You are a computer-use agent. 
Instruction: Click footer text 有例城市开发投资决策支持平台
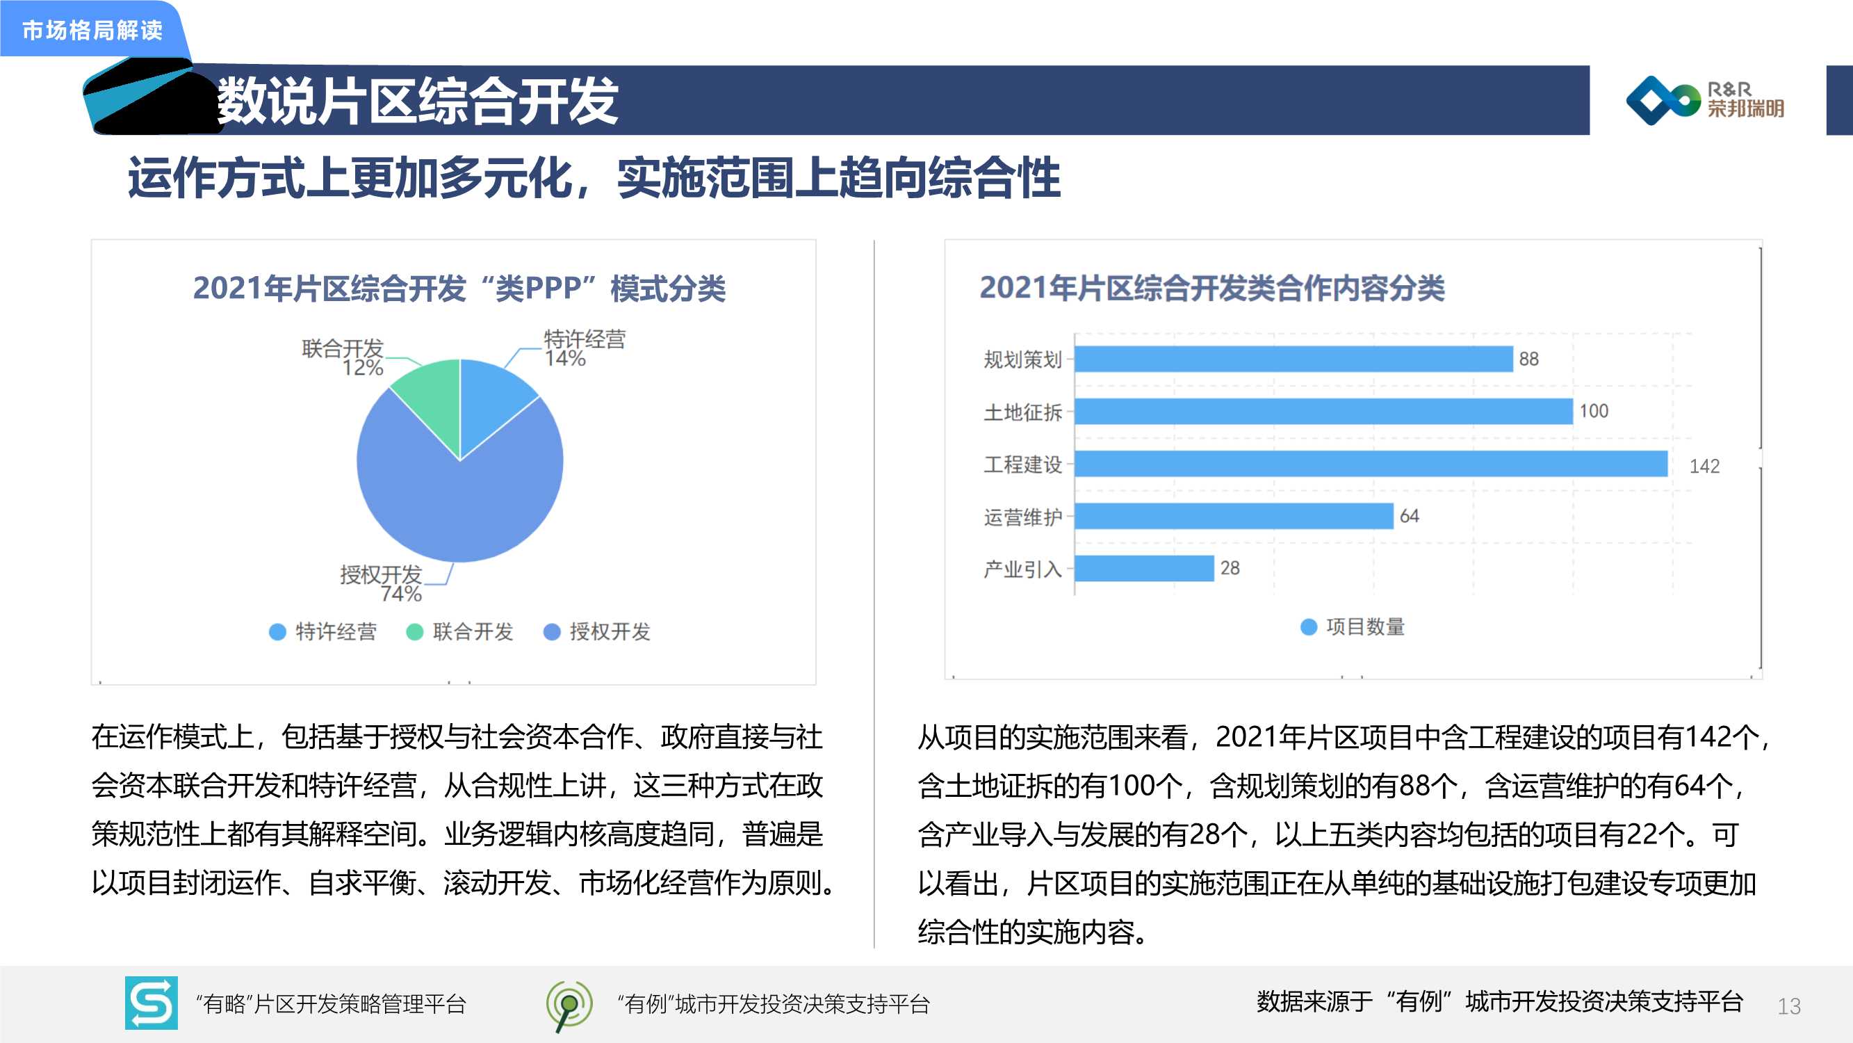click(774, 1003)
